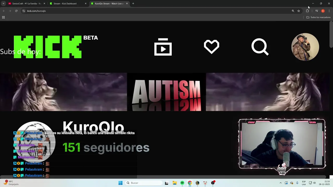Open the Chrome profile button
This screenshot has width=333, height=187.
pos(323,11)
